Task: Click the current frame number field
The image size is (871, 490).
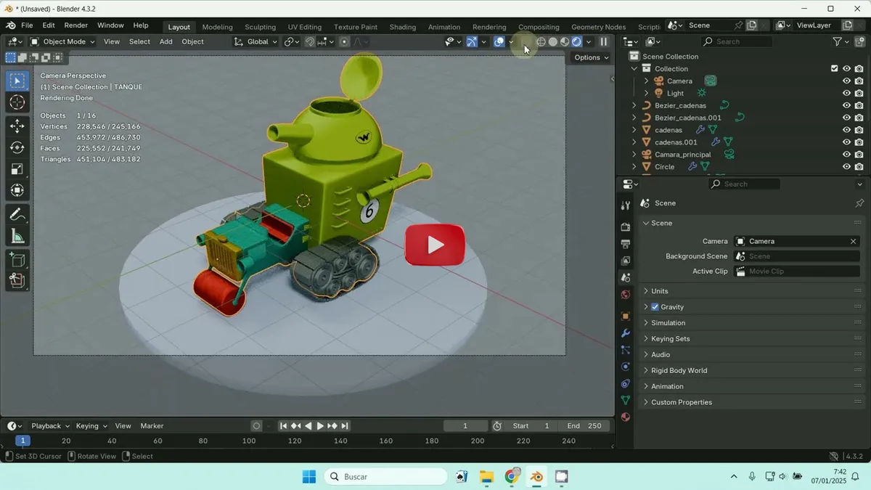Action: tap(465, 426)
